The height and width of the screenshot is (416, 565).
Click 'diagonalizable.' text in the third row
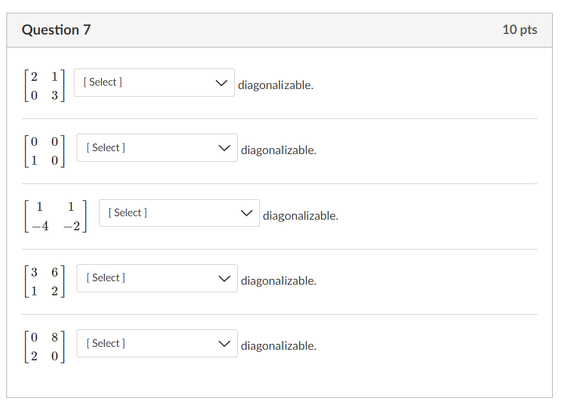pos(300,216)
